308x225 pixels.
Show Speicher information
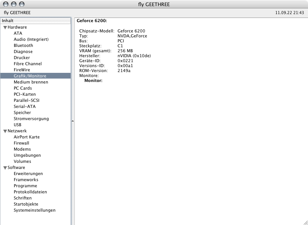click(22, 112)
